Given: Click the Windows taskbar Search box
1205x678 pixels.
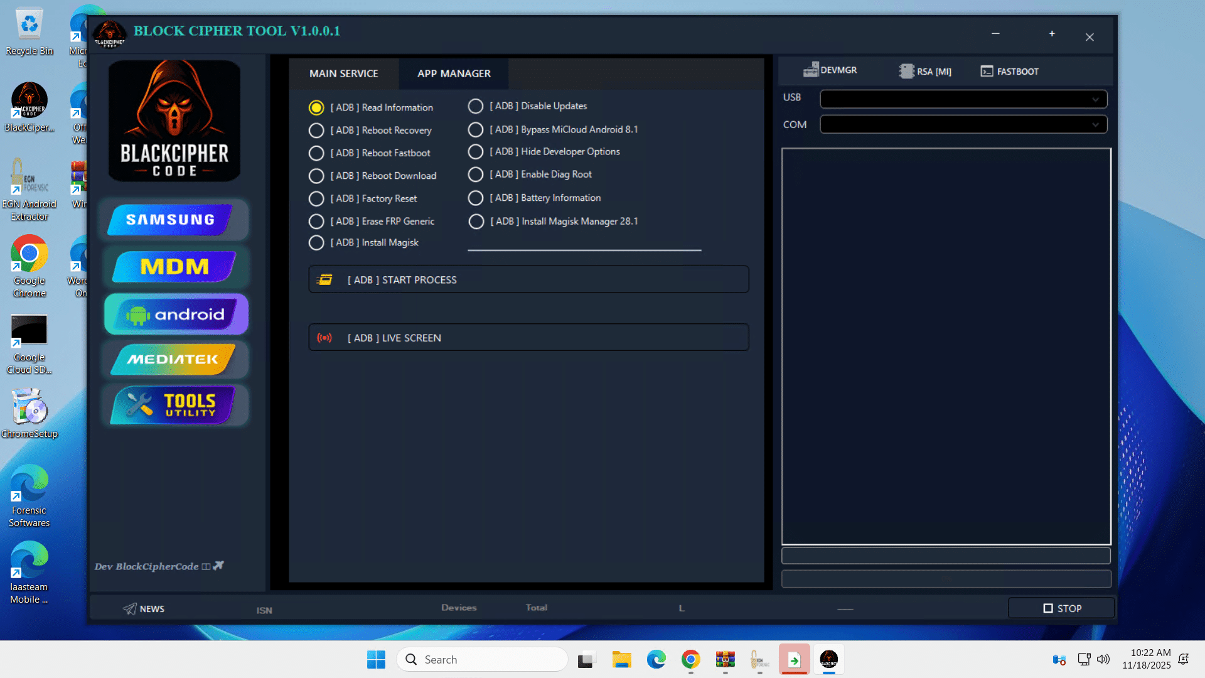Looking at the screenshot, I should [x=482, y=659].
